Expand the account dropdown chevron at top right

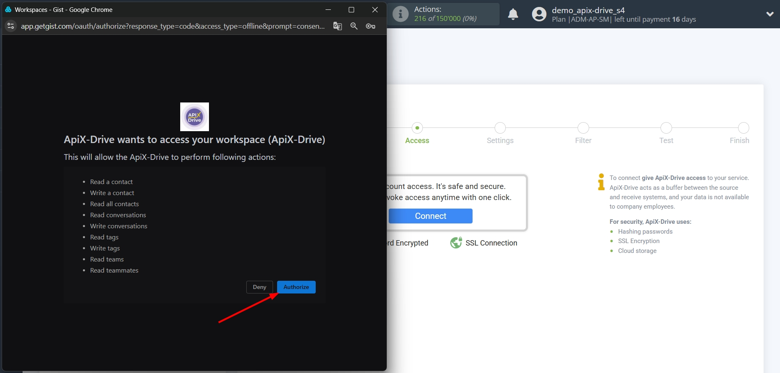click(x=770, y=14)
